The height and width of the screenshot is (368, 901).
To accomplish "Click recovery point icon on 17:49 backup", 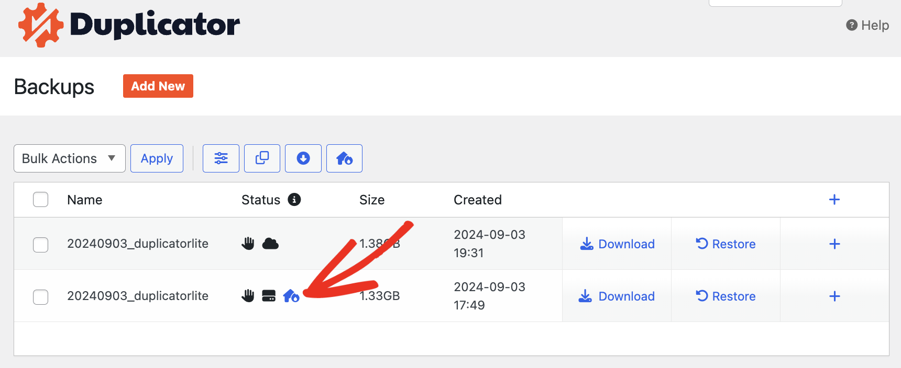I will click(x=291, y=296).
